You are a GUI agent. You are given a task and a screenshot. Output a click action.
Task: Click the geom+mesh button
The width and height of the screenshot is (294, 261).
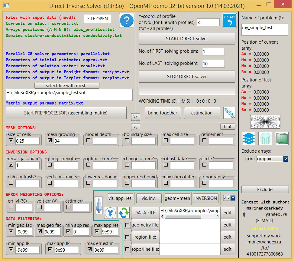coord(177,198)
